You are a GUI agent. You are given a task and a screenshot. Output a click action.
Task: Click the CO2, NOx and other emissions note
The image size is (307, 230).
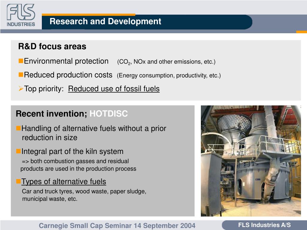[x=166, y=62]
